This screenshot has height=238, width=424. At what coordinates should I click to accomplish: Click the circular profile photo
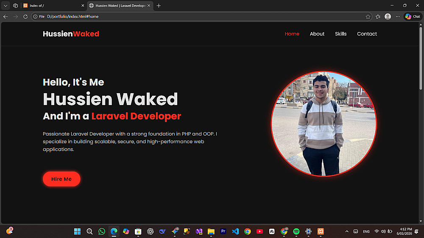pos(324,124)
